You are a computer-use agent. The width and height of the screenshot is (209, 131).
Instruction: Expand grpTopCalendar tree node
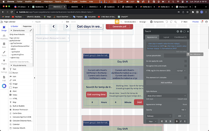(10, 43)
